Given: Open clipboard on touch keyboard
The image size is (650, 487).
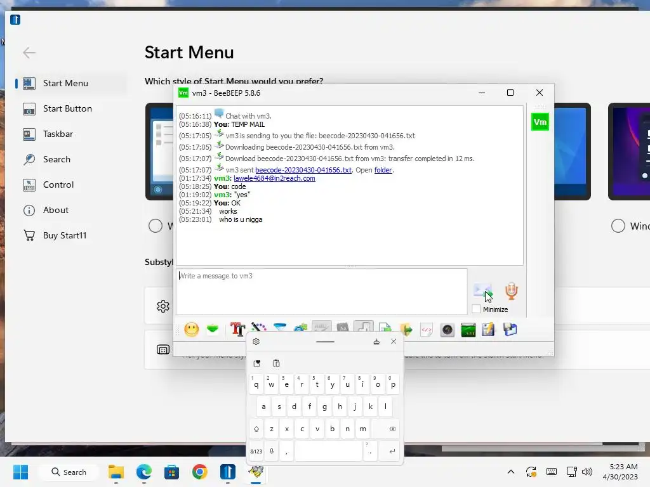Looking at the screenshot, I should pyautogui.click(x=276, y=363).
